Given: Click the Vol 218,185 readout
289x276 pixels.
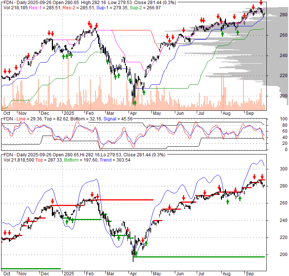Looking at the screenshot, I should tap(16, 8).
